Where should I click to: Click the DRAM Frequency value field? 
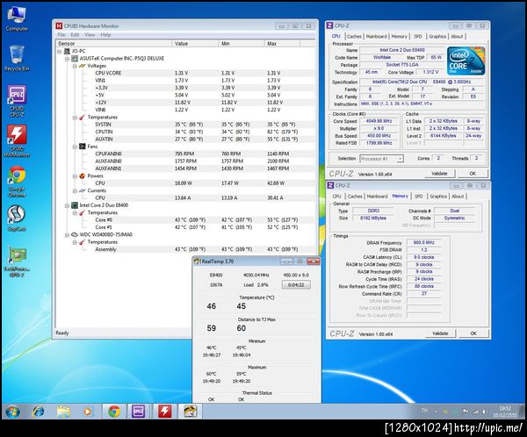point(424,242)
